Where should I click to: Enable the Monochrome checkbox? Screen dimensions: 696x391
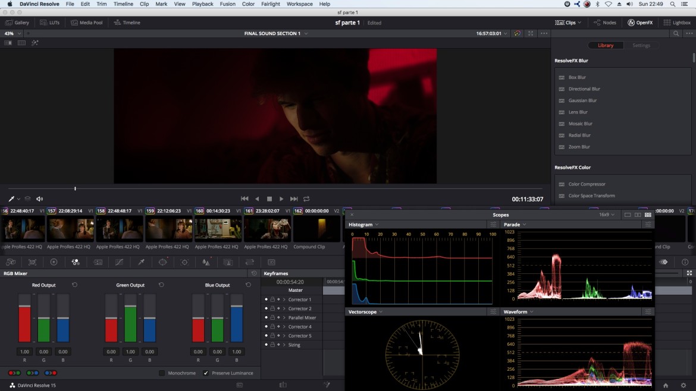[x=162, y=373]
